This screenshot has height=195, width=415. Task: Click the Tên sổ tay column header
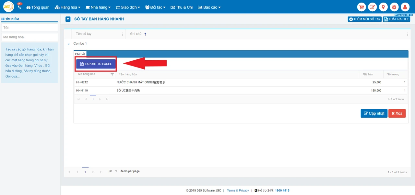[x=84, y=34]
